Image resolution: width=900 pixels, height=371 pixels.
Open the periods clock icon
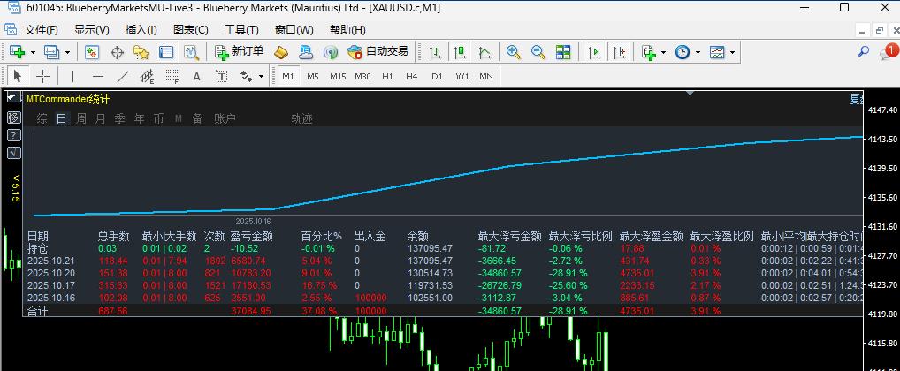[682, 52]
